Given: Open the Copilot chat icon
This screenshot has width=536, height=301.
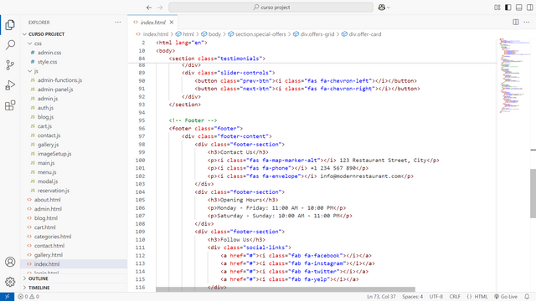Looking at the screenshot, I should (382, 8).
